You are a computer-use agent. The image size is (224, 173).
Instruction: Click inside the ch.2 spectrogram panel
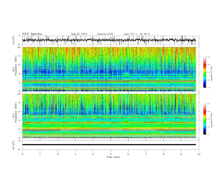109,116
